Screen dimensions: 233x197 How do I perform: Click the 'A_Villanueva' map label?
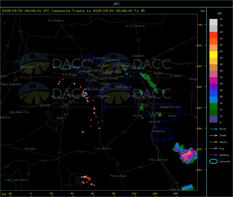135,26
